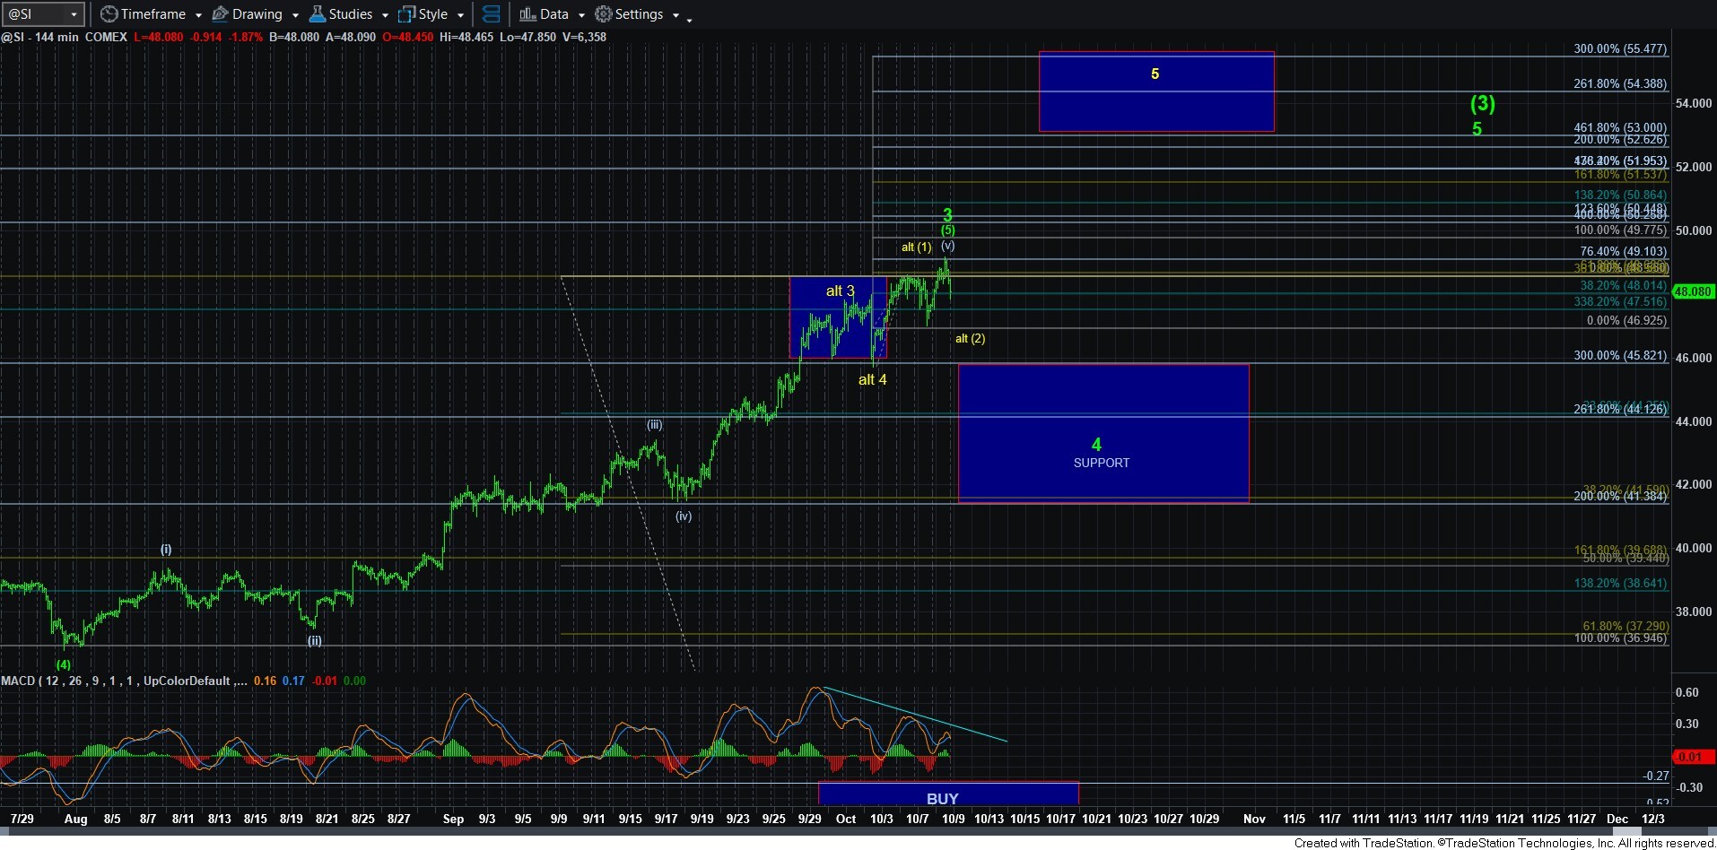Screen dimensions: 1717x850
Task: Click the blue stacked bars toolbar icon
Action: pos(491,14)
